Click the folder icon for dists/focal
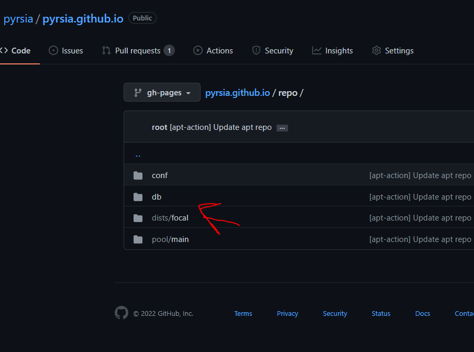Viewport: 474px width, 352px height. click(138, 218)
